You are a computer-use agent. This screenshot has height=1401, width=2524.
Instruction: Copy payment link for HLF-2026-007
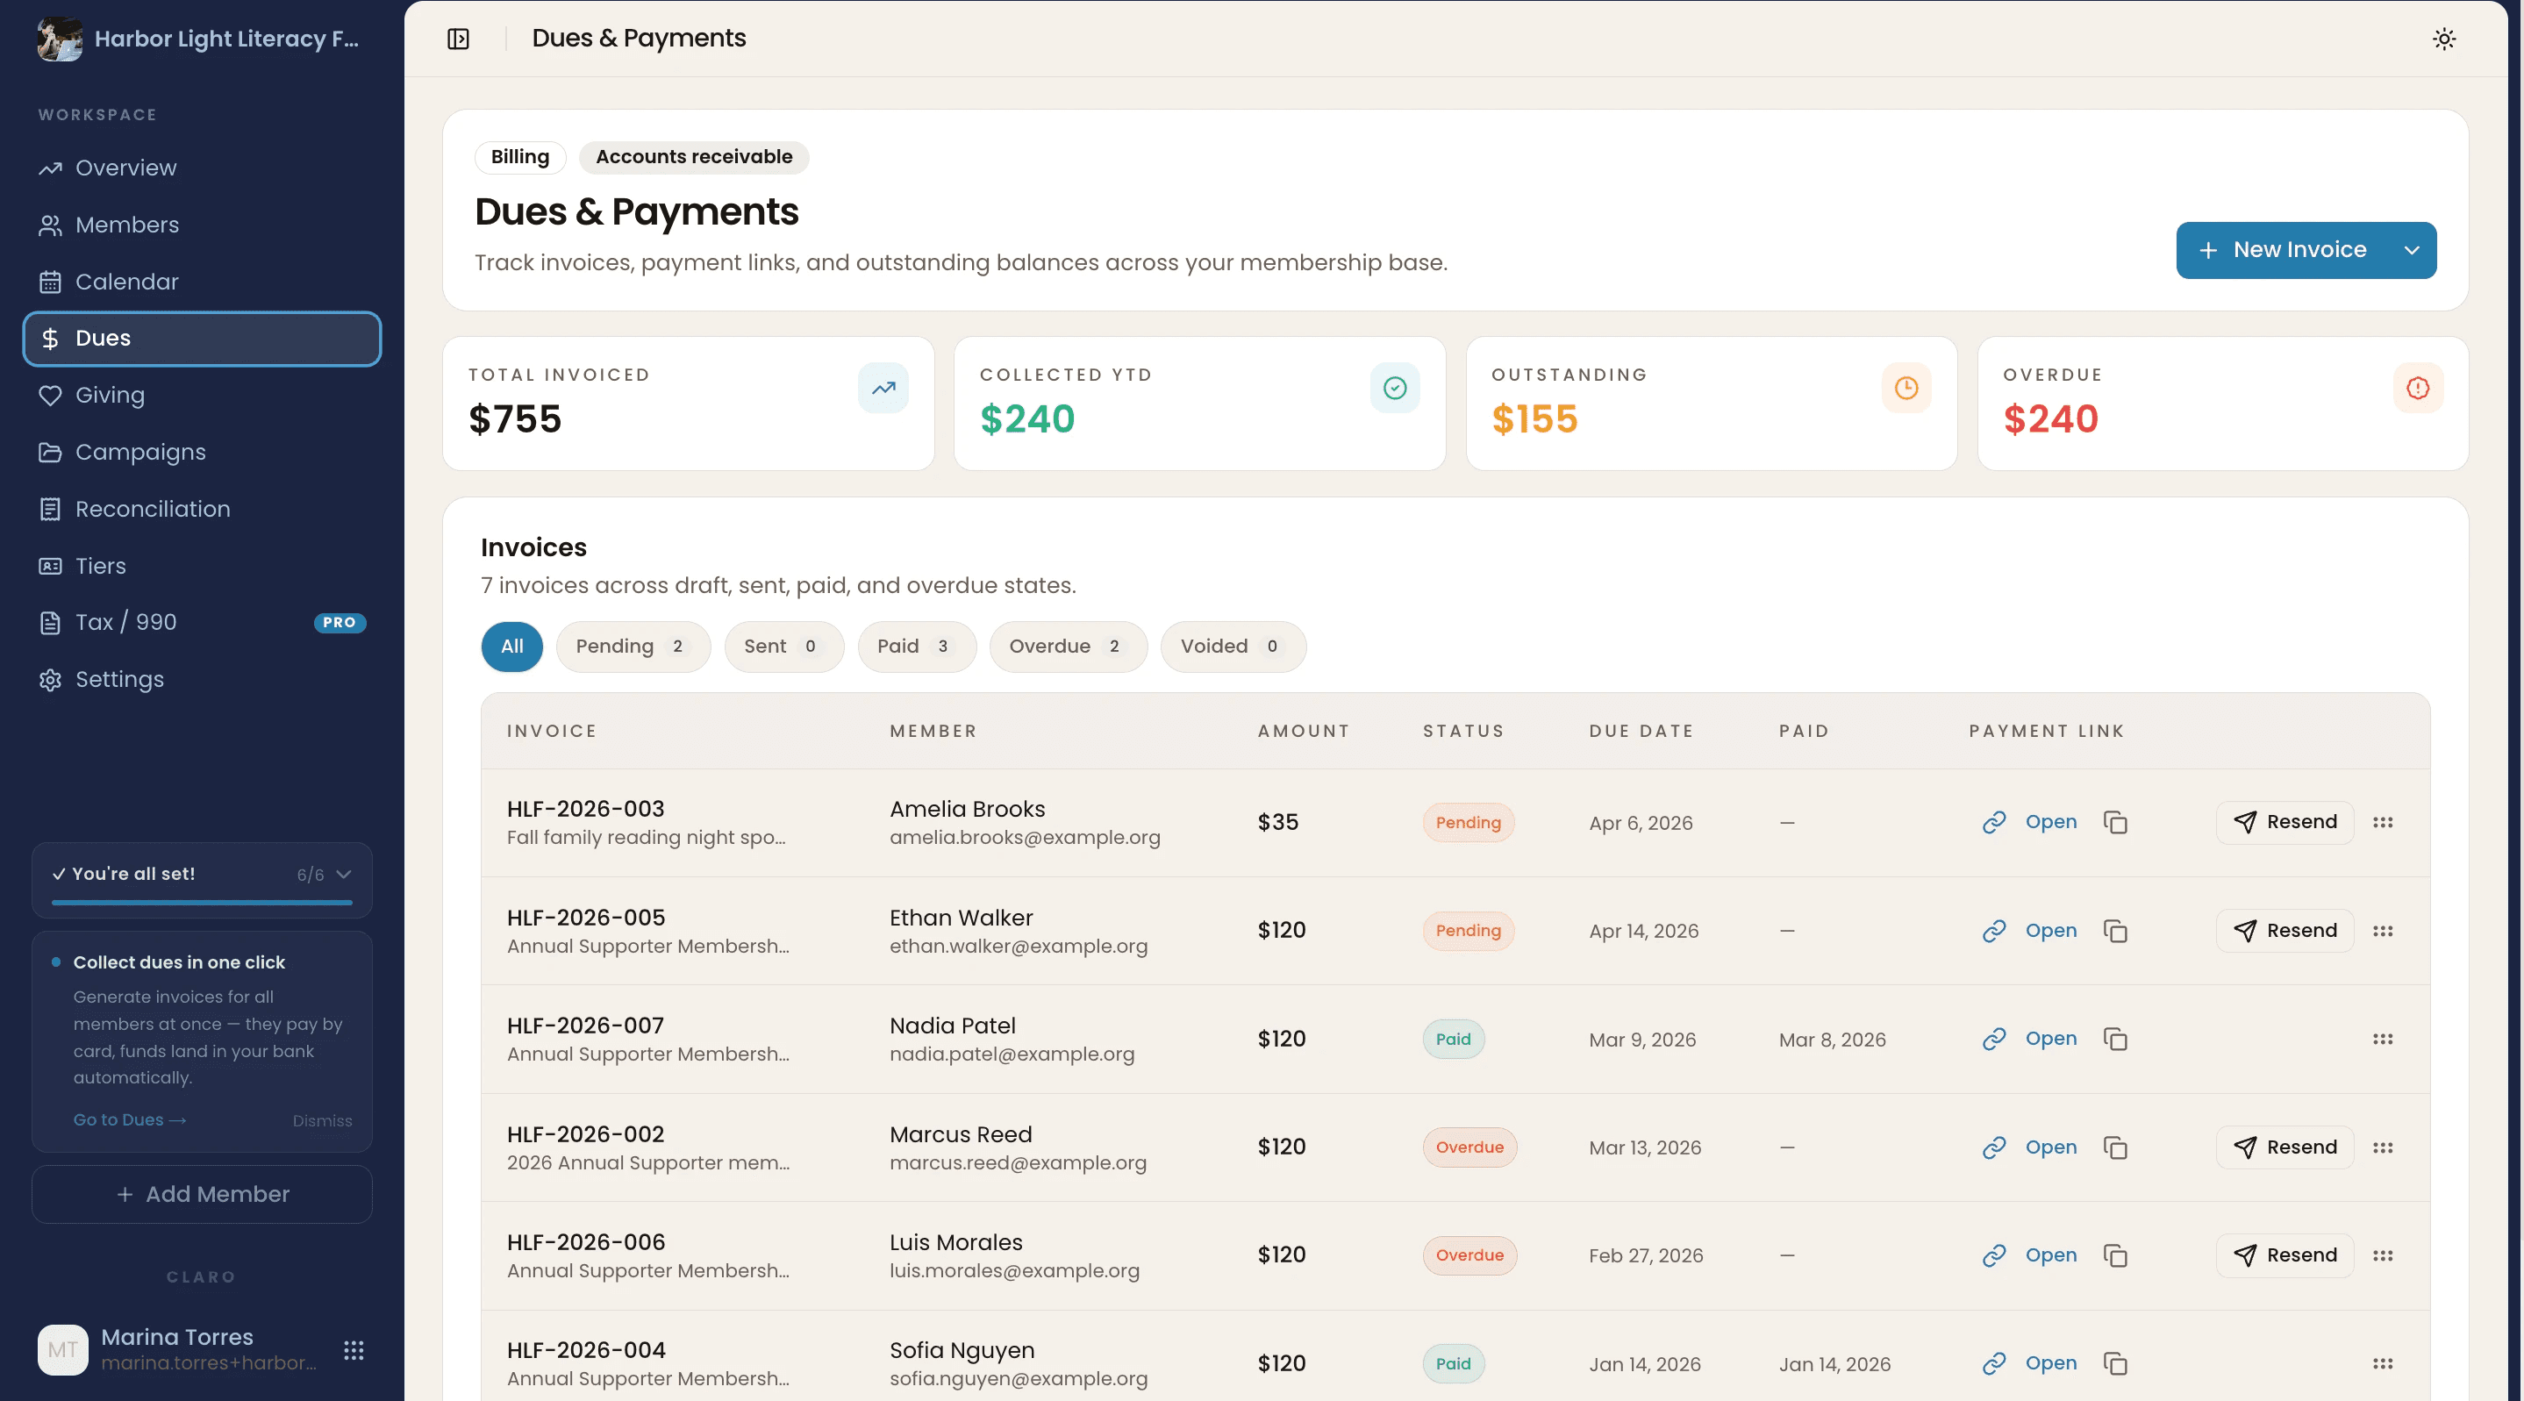[2114, 1039]
